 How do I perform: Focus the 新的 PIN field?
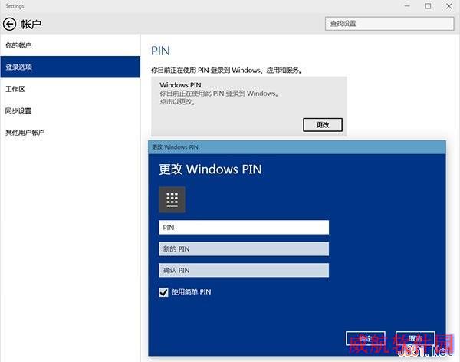click(244, 249)
